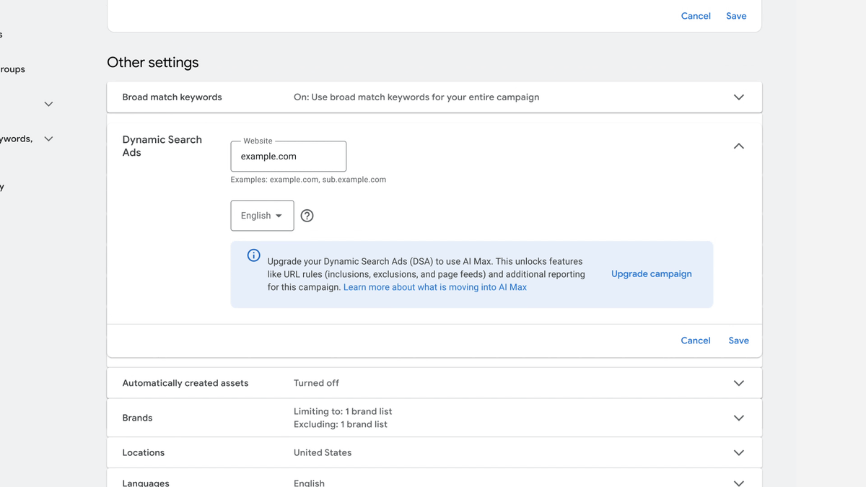Expand the Languages settings row
This screenshot has height=487, width=866.
tap(738, 482)
